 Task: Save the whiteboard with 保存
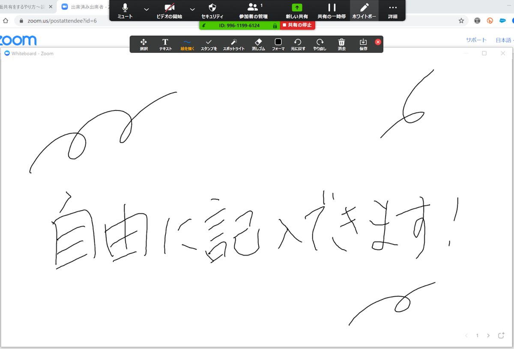click(363, 44)
